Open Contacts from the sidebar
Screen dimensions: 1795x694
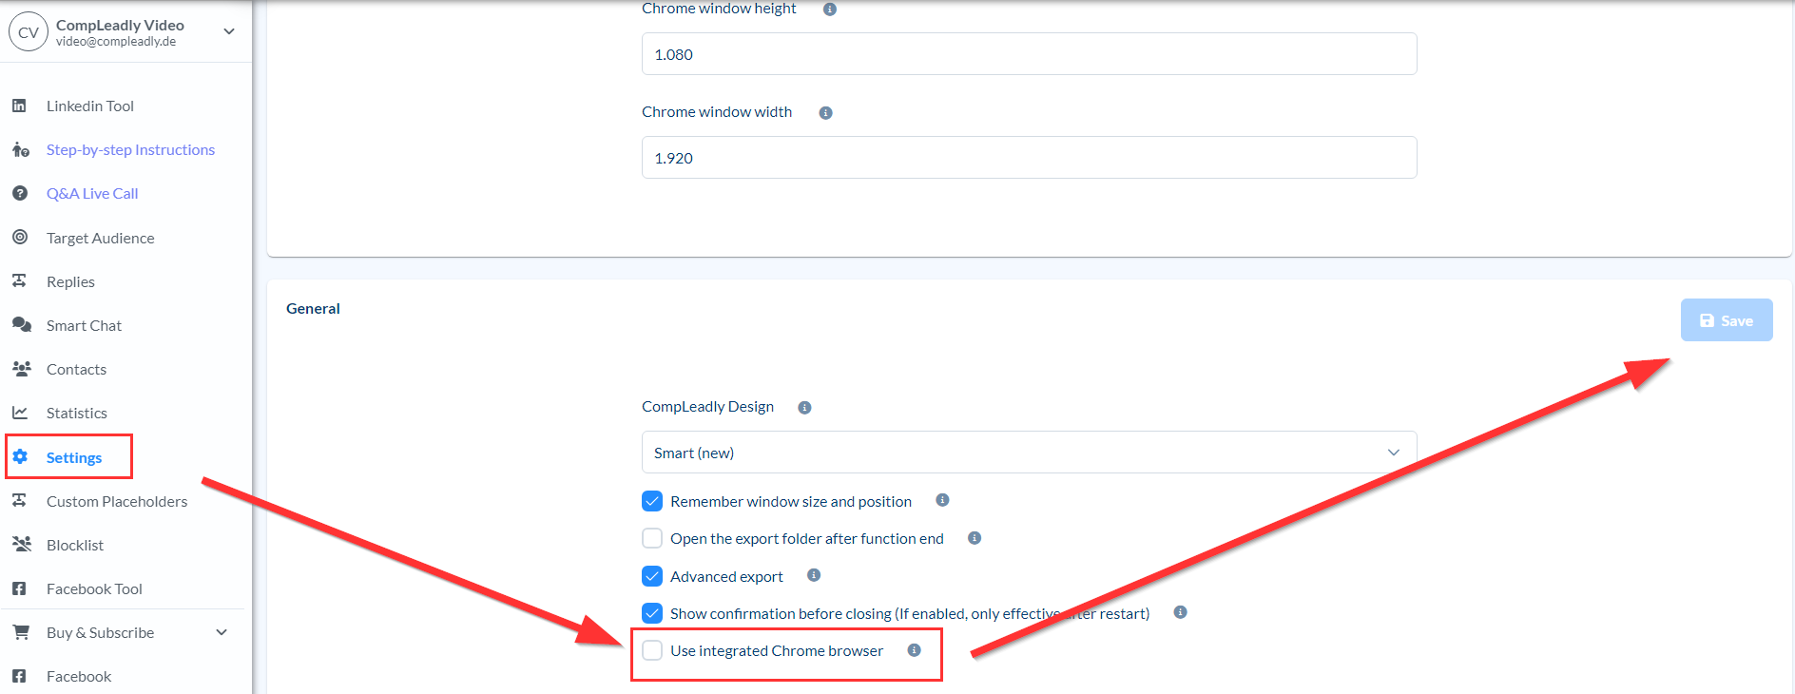[76, 369]
